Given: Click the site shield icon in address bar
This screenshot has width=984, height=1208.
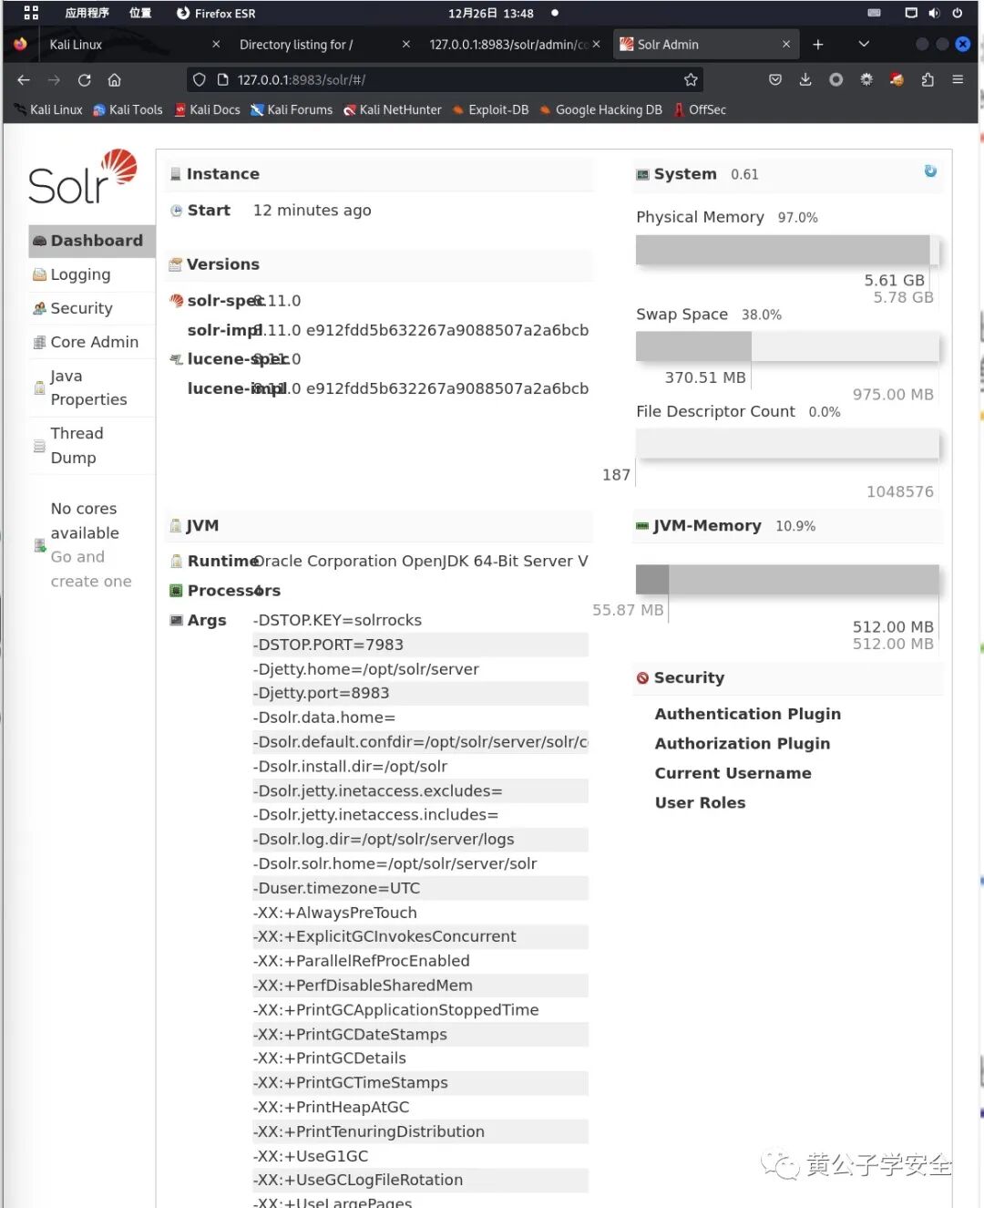Looking at the screenshot, I should click(x=200, y=80).
